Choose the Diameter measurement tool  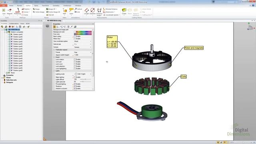(x=92, y=12)
